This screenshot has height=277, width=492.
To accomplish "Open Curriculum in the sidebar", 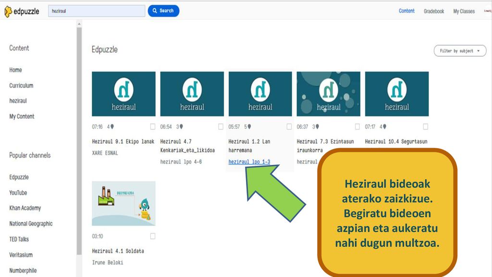I will coord(21,86).
